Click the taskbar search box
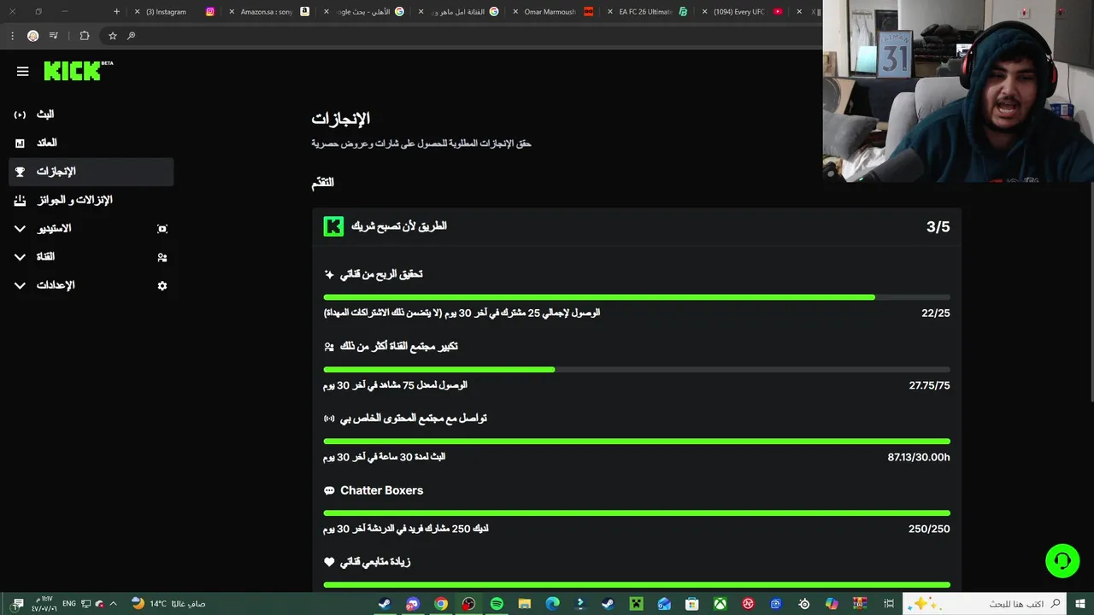 click(x=985, y=604)
